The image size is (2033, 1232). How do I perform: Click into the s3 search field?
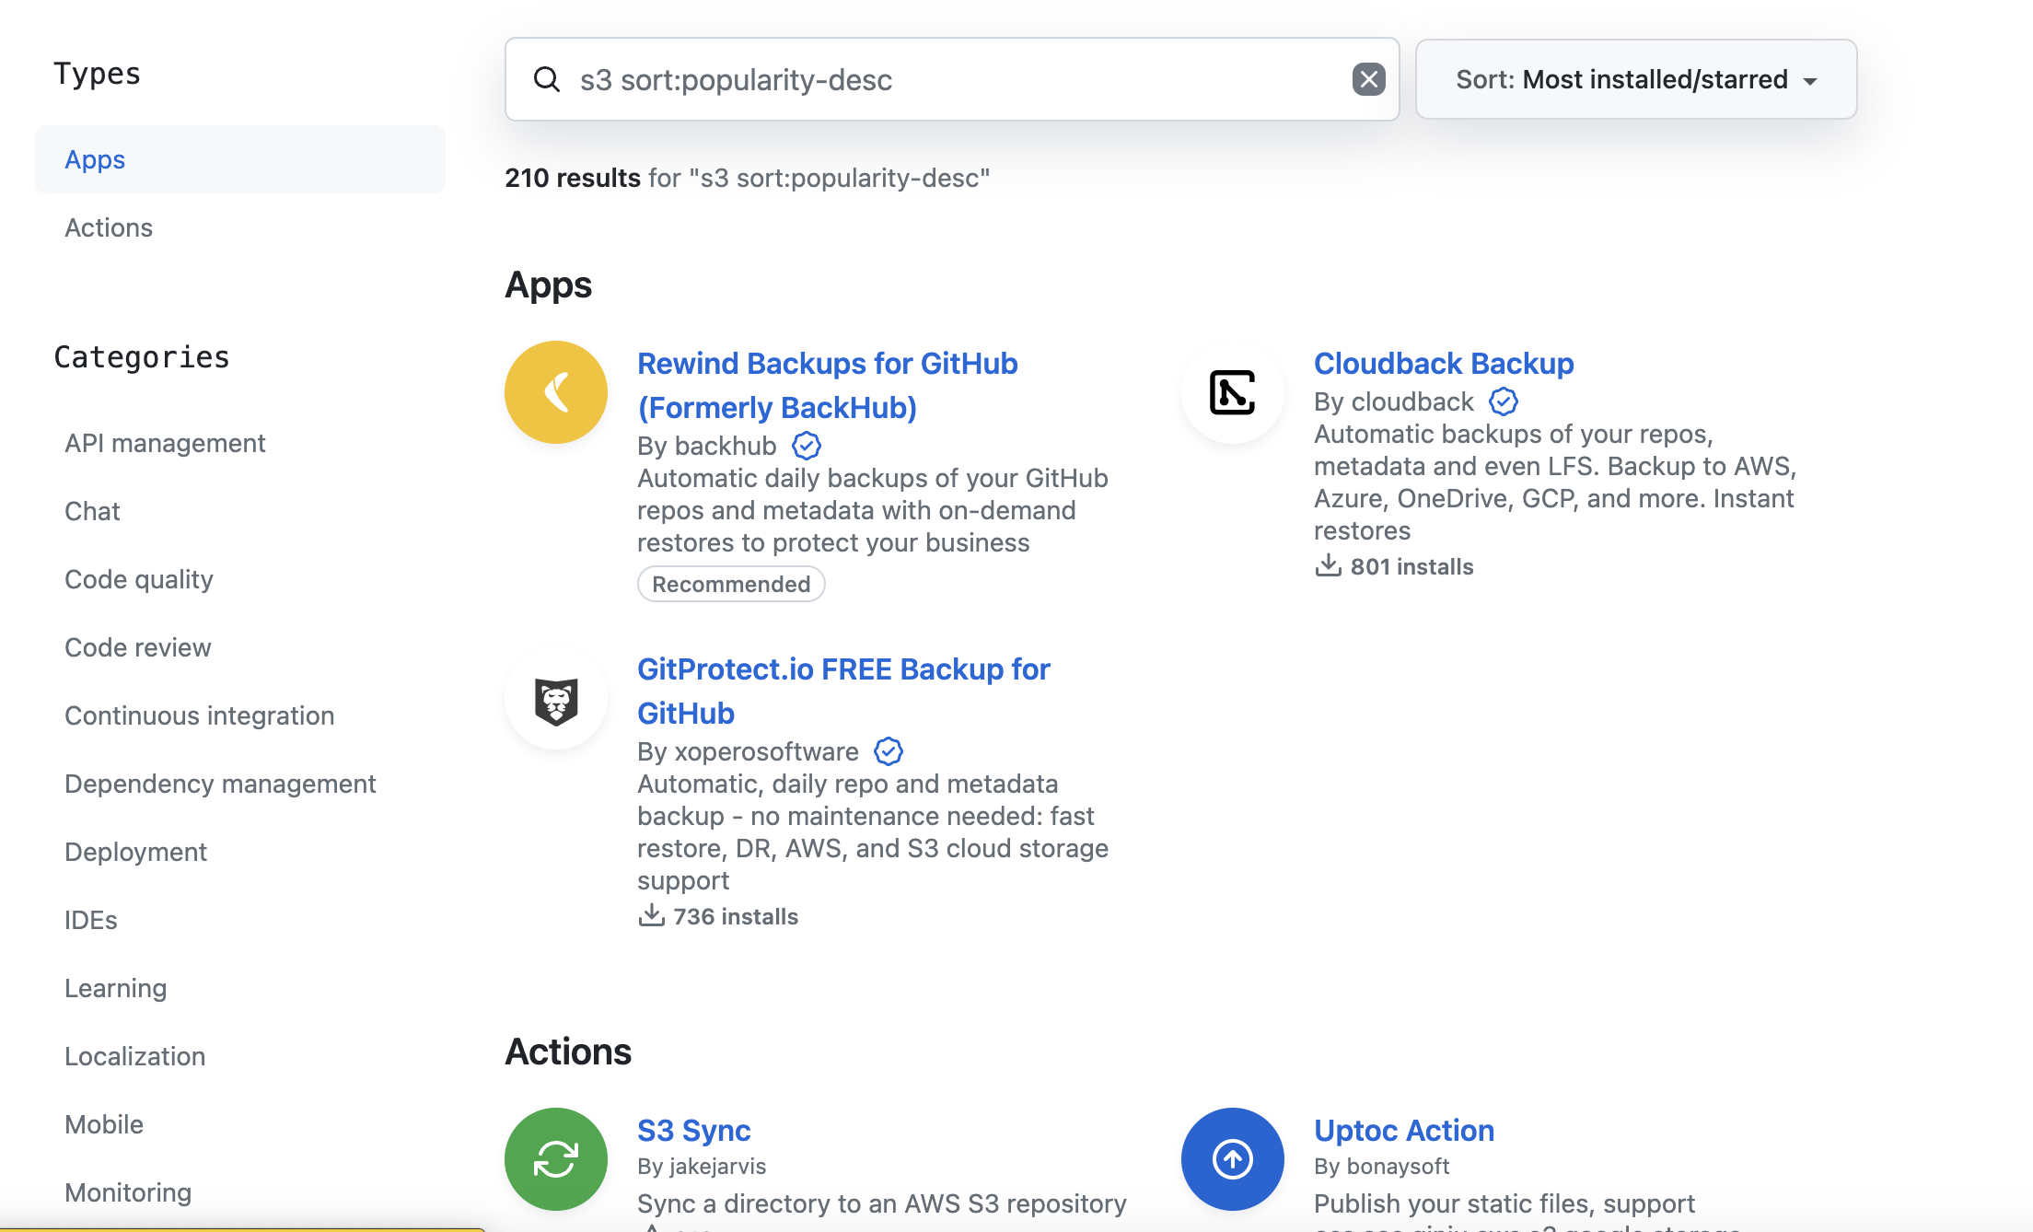tap(952, 79)
